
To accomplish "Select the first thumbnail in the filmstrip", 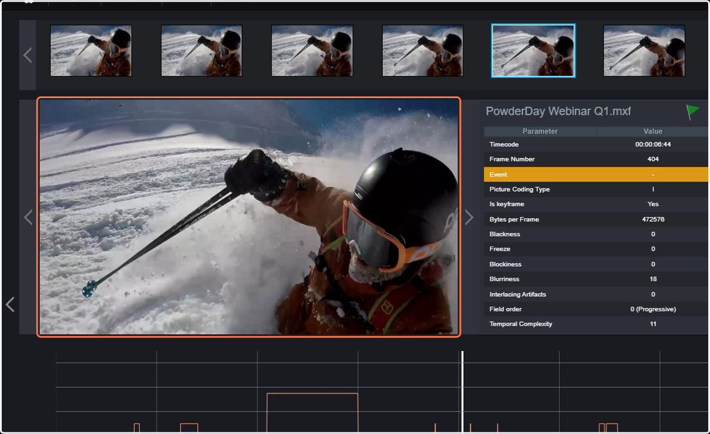I will (91, 51).
